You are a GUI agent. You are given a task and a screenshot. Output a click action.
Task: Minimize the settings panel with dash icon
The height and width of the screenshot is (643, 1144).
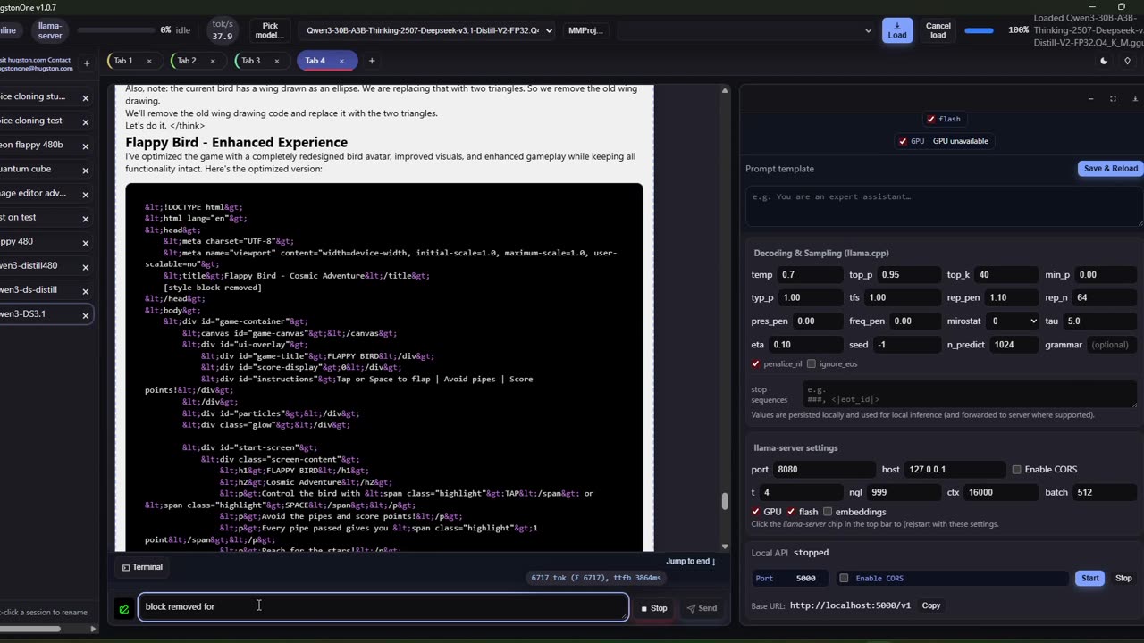coord(1090,98)
